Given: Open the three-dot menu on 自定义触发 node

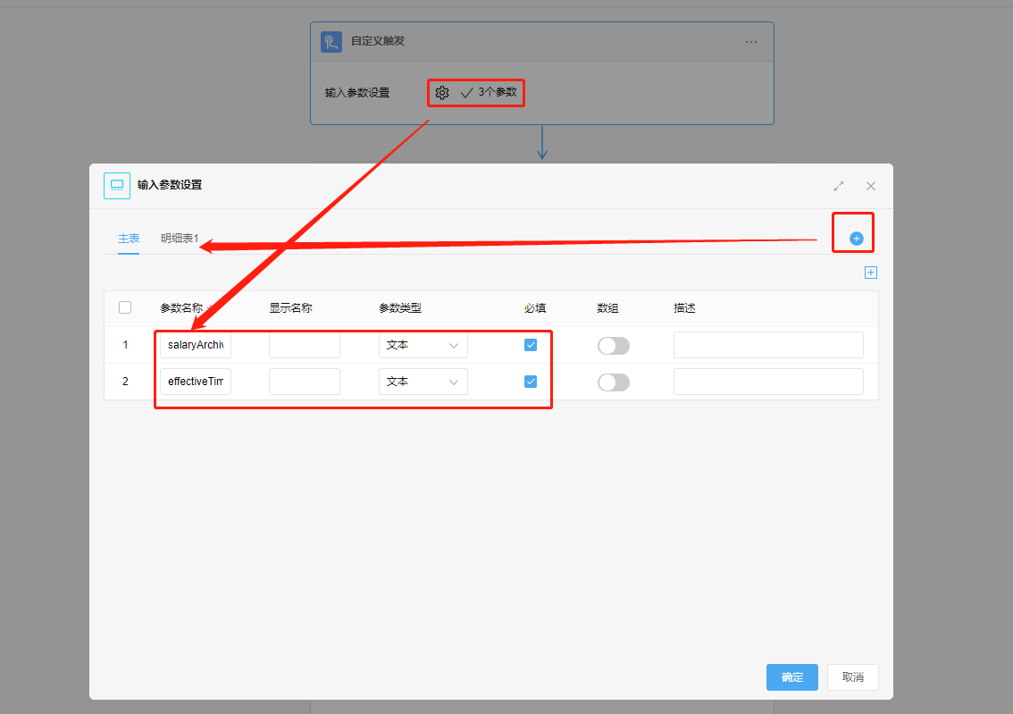Looking at the screenshot, I should click(750, 41).
